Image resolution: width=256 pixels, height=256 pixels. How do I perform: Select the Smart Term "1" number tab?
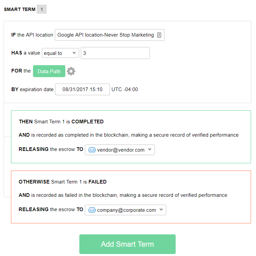pyautogui.click(x=42, y=9)
